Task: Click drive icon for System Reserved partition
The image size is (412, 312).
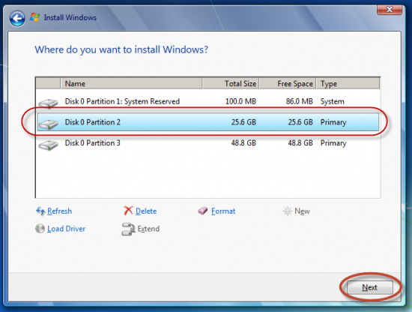Action: click(x=48, y=103)
